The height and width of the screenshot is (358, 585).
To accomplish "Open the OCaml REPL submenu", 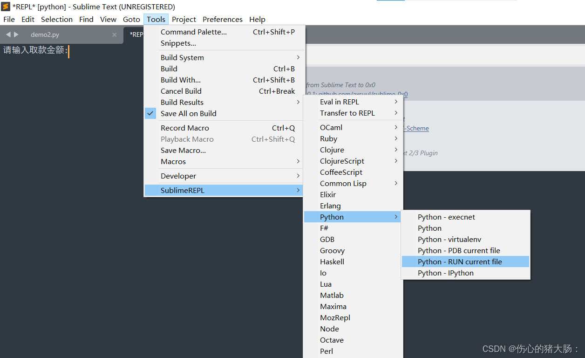I will click(x=331, y=127).
